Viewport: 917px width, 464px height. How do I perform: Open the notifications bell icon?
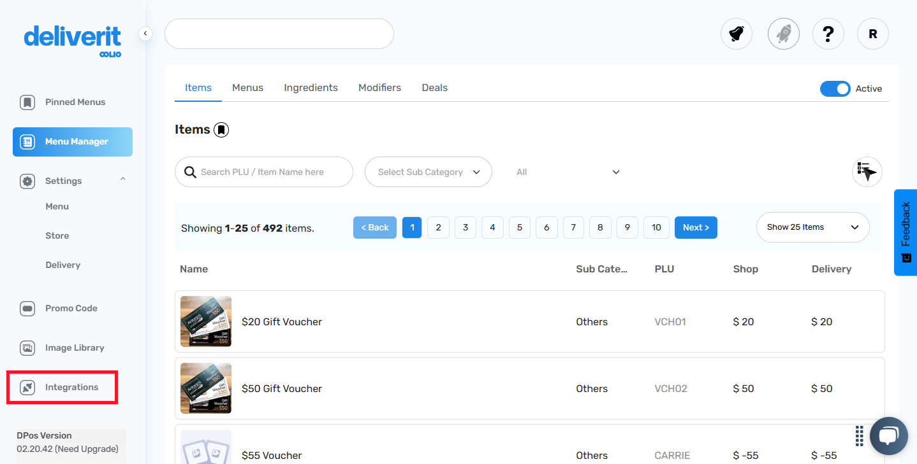pyautogui.click(x=736, y=34)
